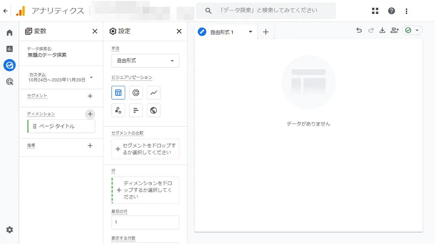Open the three-dot overflow menu
This screenshot has height=244, width=435.
[x=406, y=11]
